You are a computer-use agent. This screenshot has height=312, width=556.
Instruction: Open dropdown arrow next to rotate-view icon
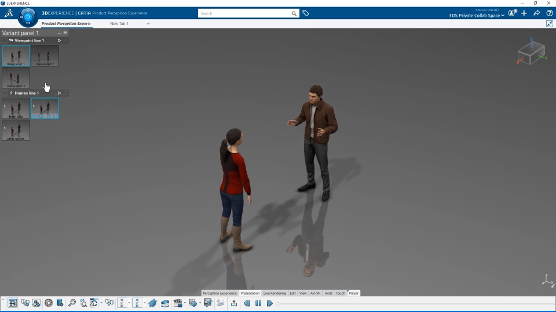[x=101, y=303]
